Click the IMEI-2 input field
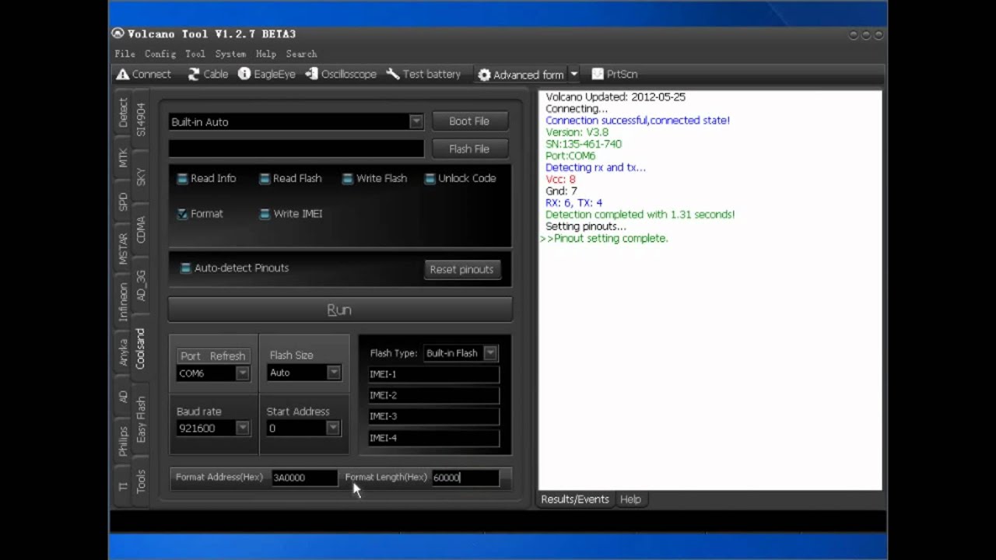The image size is (996, 560). tap(433, 395)
